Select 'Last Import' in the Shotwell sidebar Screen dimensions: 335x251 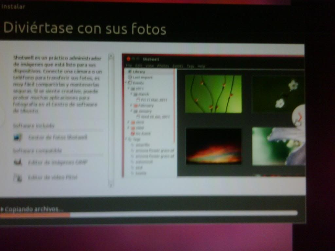(x=140, y=77)
